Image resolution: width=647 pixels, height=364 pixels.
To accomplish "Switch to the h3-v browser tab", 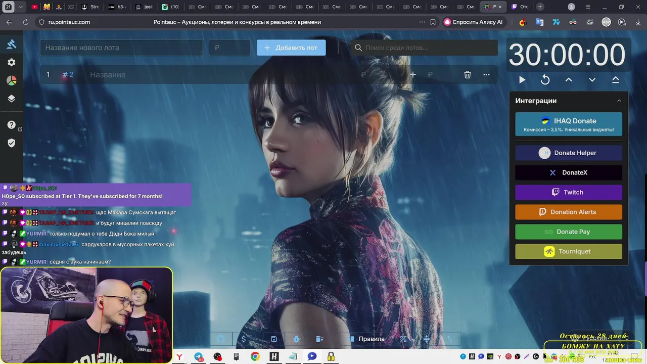I will (117, 7).
